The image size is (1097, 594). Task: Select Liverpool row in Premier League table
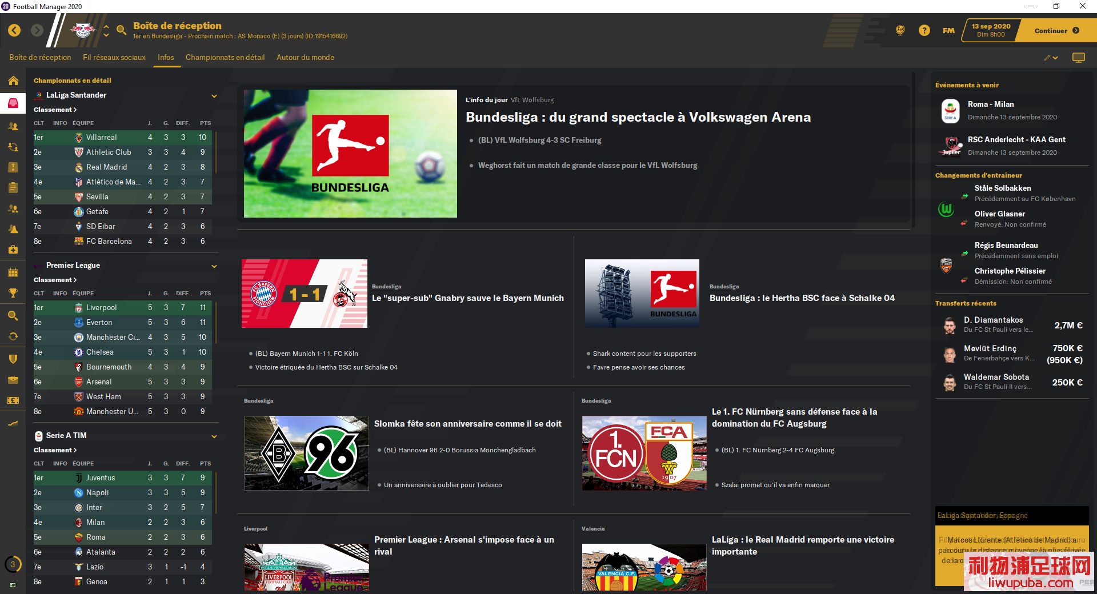(122, 308)
